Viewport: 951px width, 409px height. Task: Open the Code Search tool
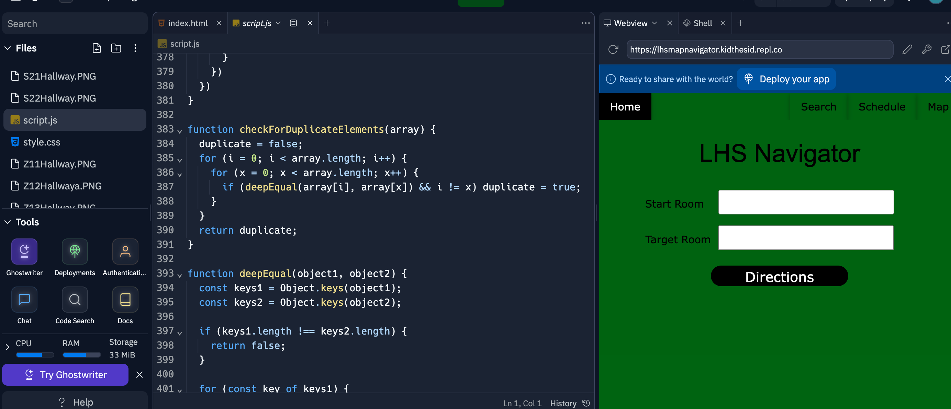click(x=75, y=300)
